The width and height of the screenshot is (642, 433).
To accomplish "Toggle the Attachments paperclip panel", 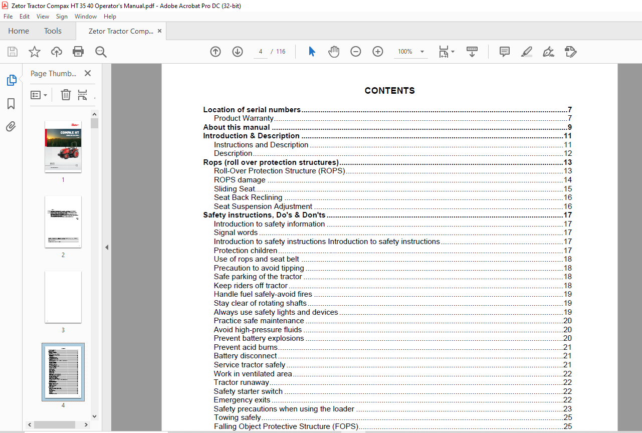I will point(11,126).
